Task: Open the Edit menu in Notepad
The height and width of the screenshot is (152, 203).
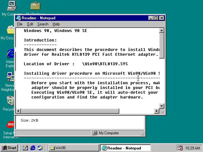Action: pyautogui.click(x=30, y=24)
